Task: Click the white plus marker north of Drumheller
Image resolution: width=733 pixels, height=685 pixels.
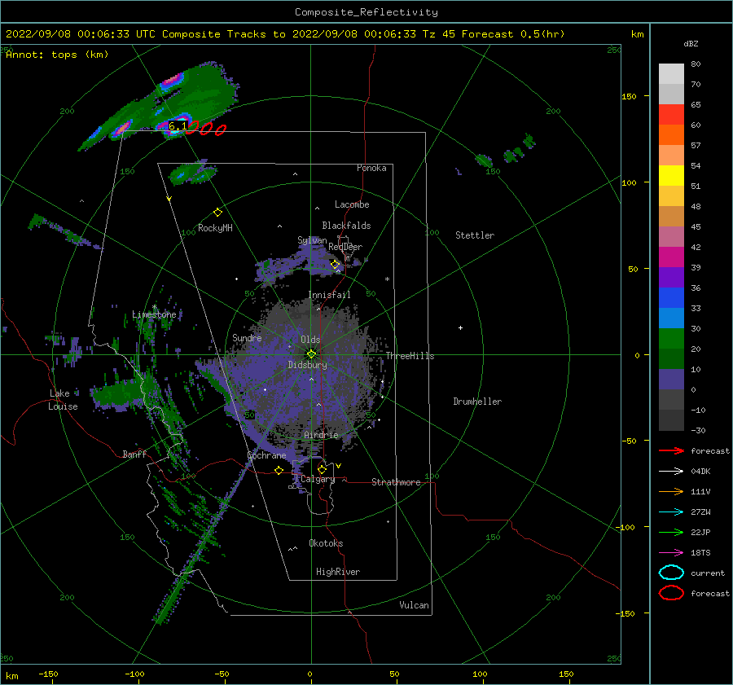Action: pos(460,327)
